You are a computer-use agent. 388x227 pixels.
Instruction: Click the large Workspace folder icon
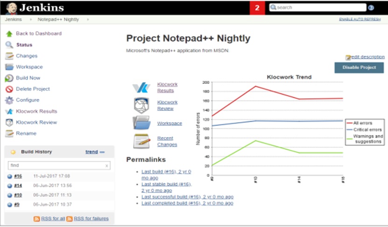point(141,123)
